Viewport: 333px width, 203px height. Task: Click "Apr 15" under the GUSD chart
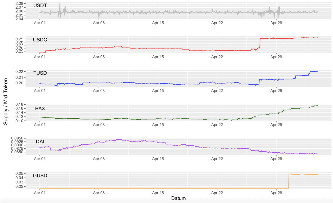(x=158, y=193)
